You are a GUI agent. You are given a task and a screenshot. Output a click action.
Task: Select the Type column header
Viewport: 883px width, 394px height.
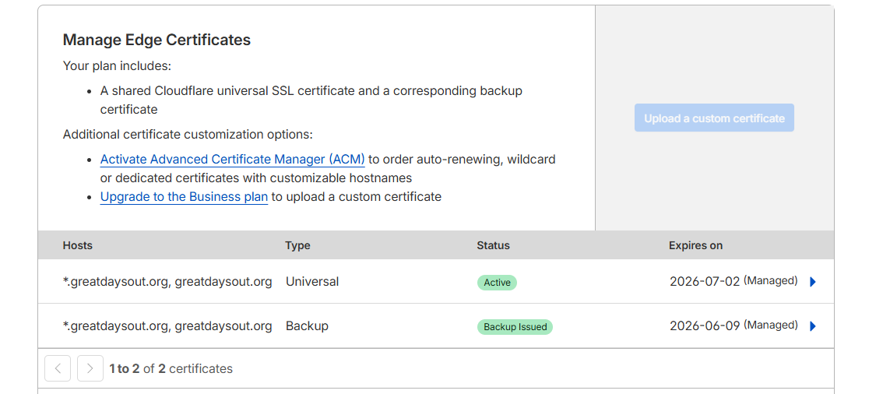pos(297,245)
